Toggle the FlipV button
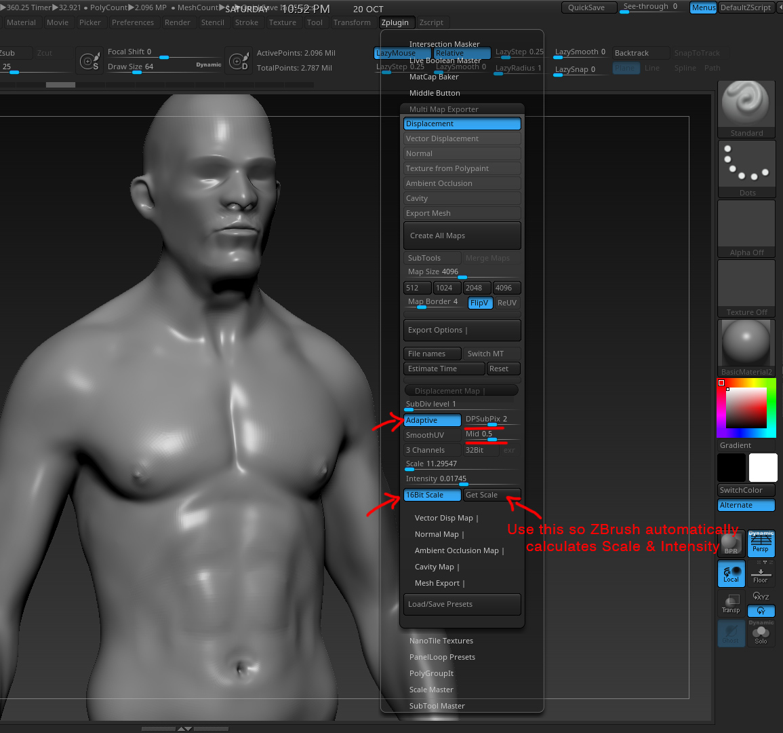This screenshot has width=783, height=733. tap(481, 303)
